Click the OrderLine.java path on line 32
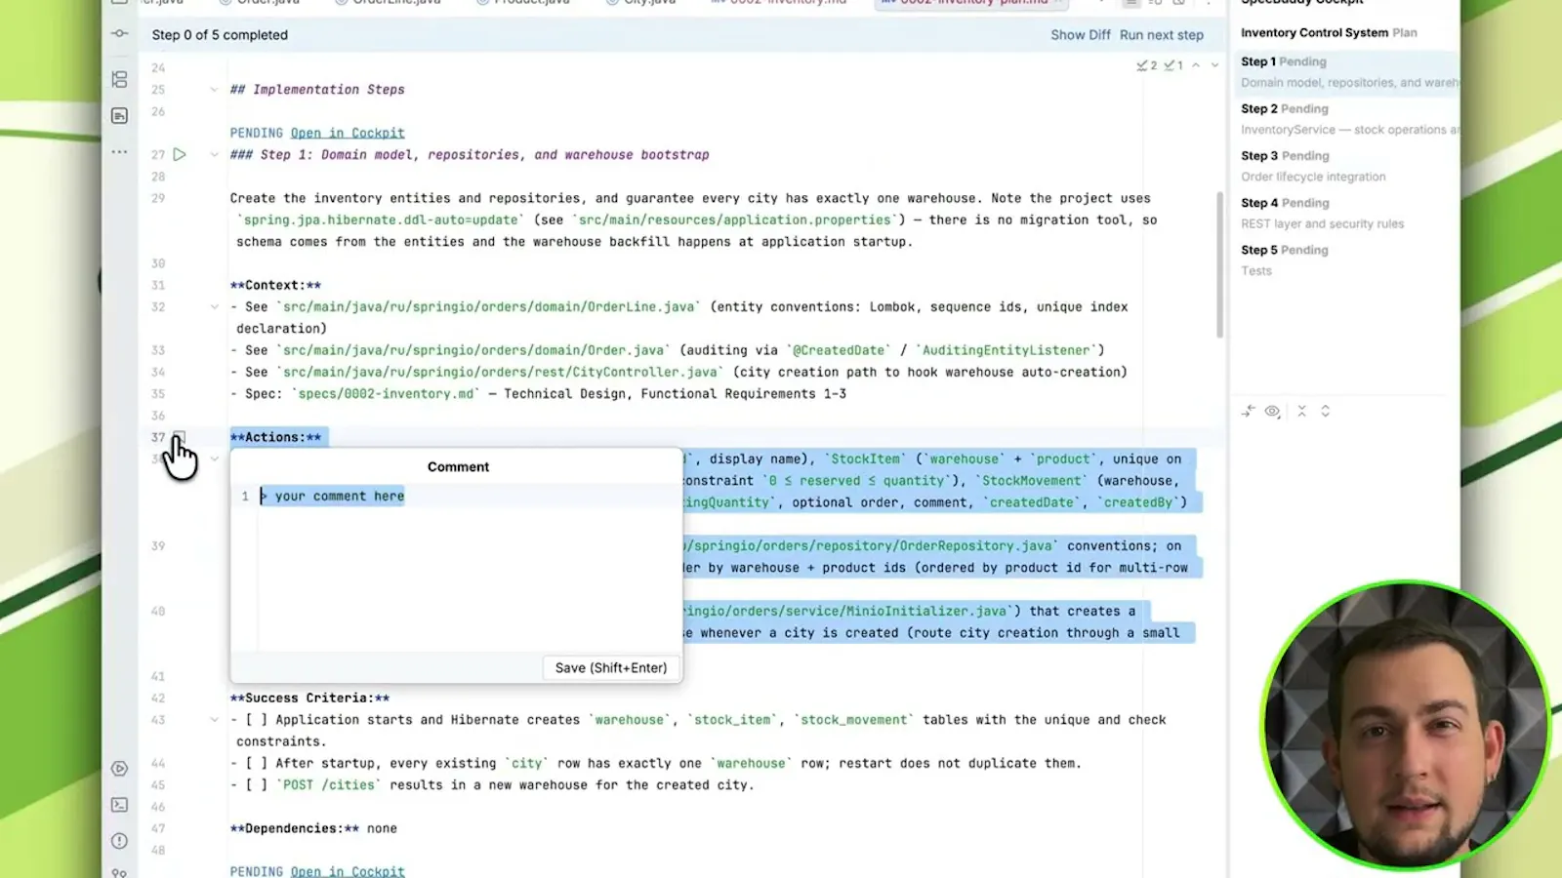Screen dimensions: 1562x878 (x=489, y=306)
